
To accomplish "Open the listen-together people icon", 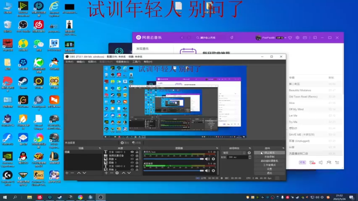I will point(329,163).
